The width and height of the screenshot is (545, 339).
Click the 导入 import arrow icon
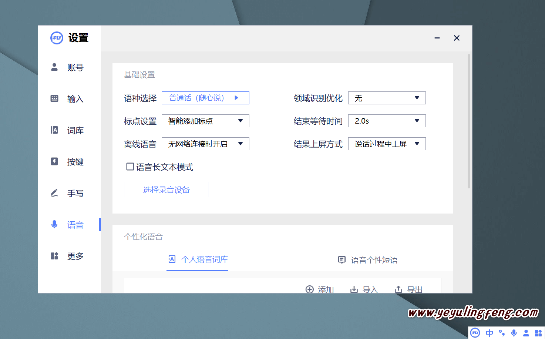click(354, 289)
